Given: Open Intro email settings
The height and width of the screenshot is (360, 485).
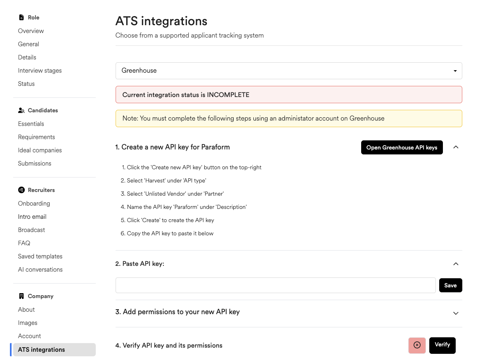Looking at the screenshot, I should click(32, 217).
